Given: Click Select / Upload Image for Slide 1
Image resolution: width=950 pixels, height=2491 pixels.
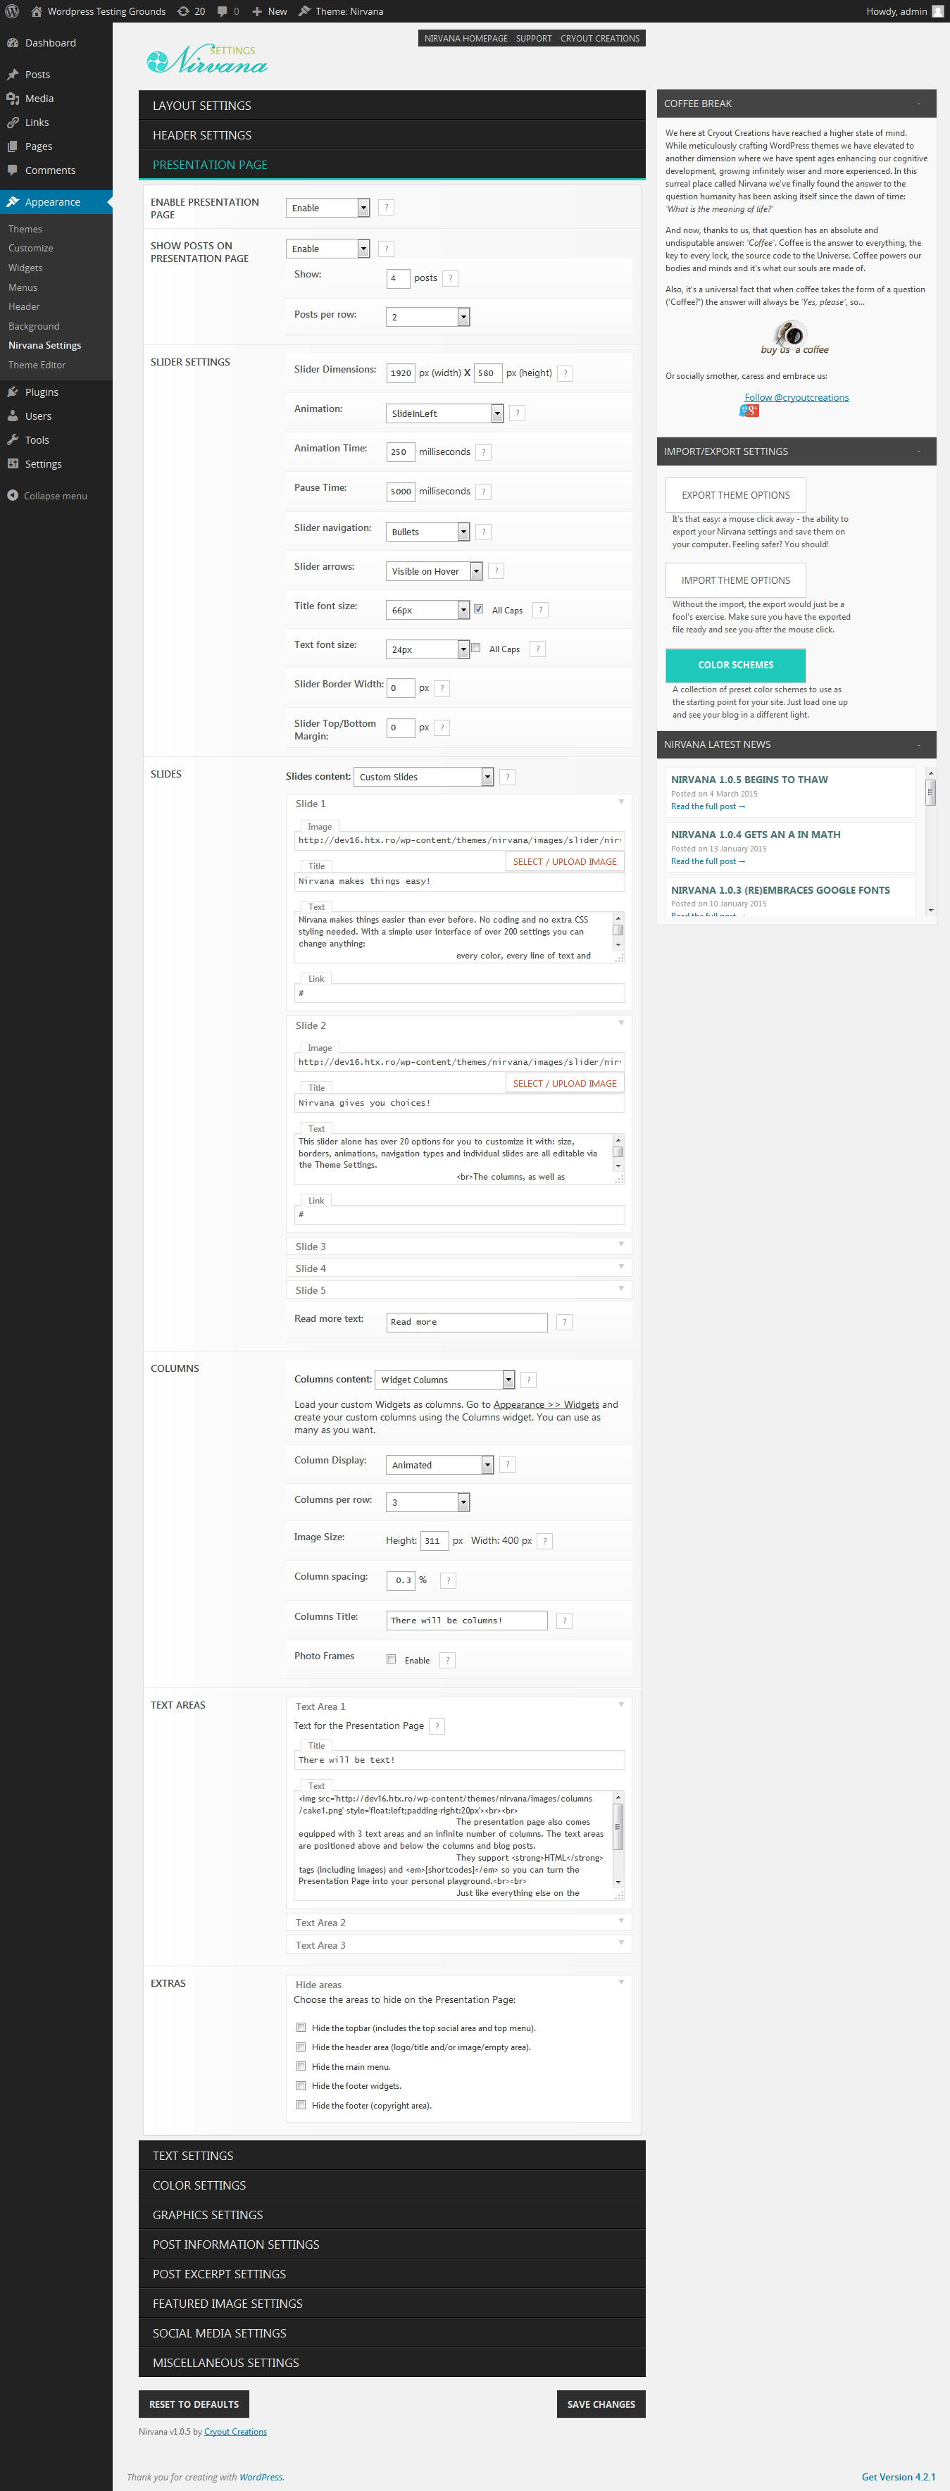Looking at the screenshot, I should tap(565, 861).
